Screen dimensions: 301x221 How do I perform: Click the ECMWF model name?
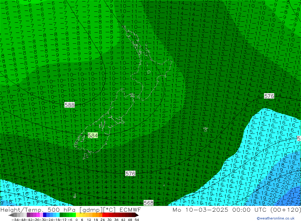coord(130,210)
